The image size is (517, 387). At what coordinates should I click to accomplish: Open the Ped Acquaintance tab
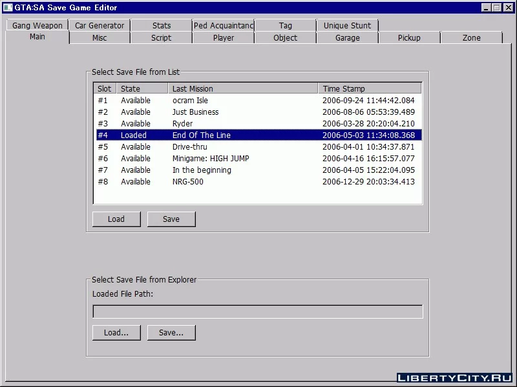click(223, 25)
